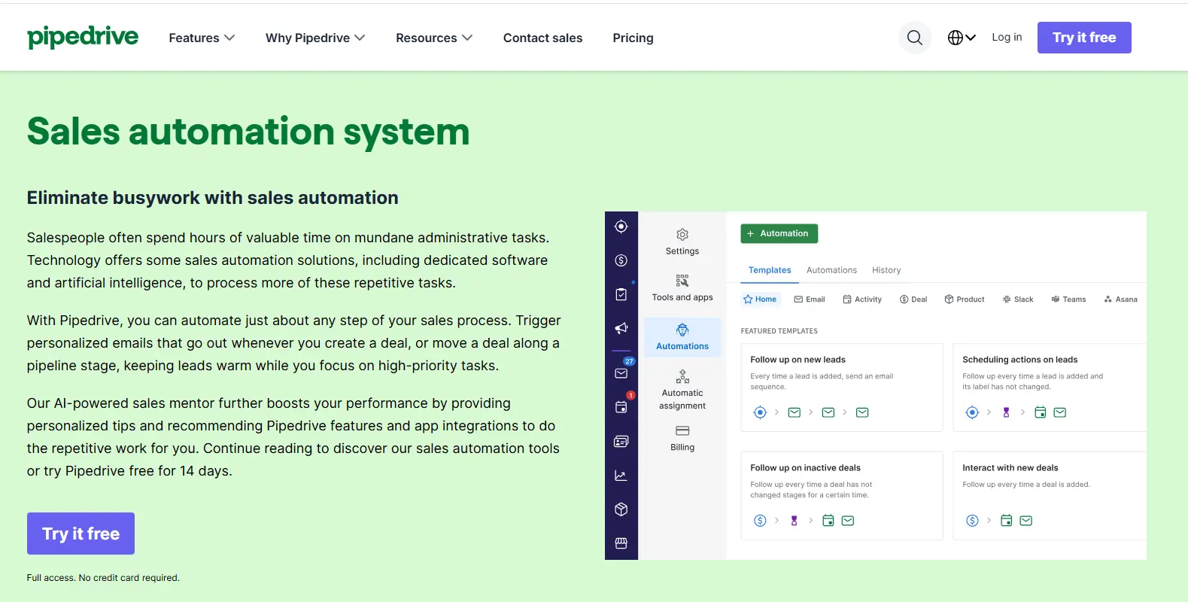
Task: Click the Eliminate busywork with sales automation subheading
Action: (x=213, y=198)
